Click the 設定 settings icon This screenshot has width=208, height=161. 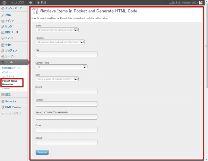[x=3, y=95]
